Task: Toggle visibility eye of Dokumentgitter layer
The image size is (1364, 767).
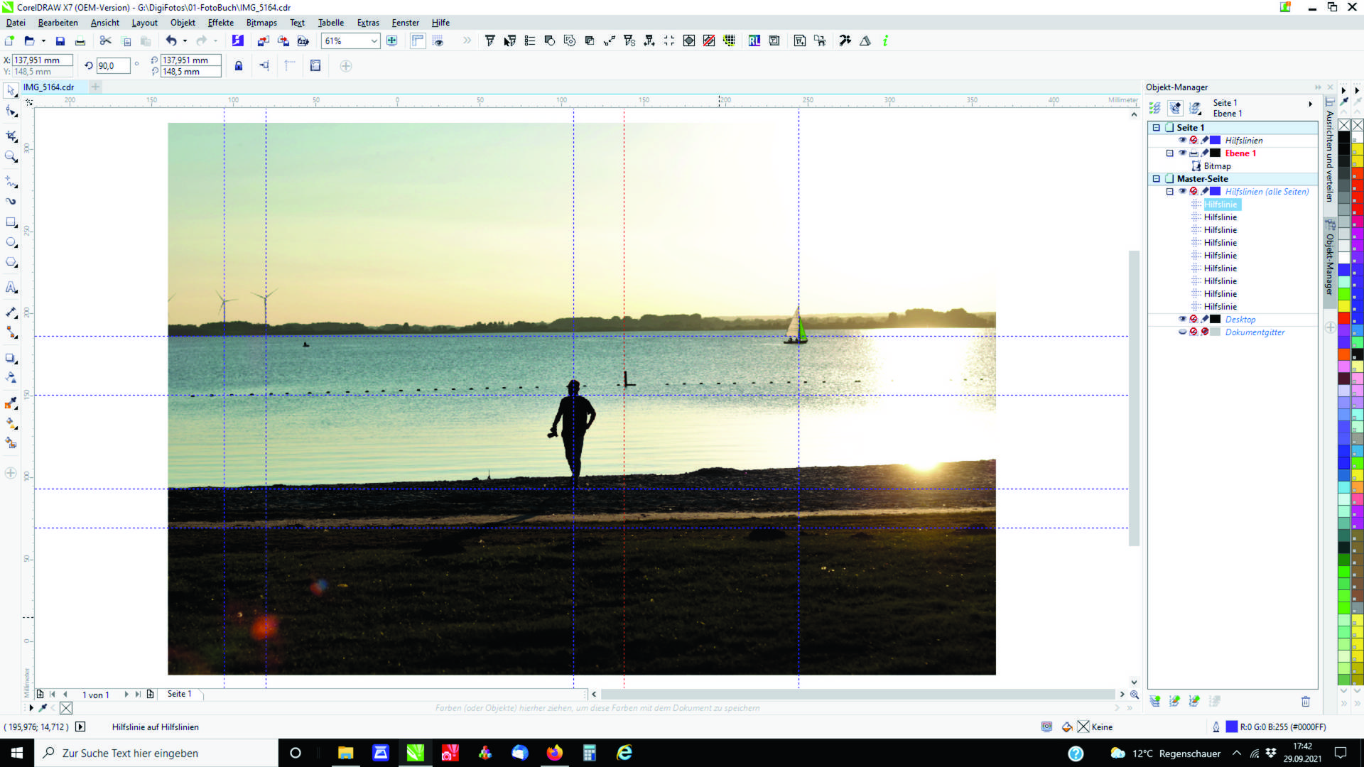Action: click(x=1183, y=332)
